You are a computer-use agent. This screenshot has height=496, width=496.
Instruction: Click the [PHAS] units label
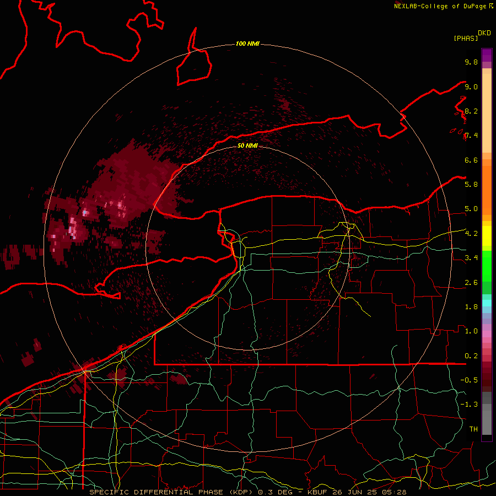pyautogui.click(x=466, y=38)
